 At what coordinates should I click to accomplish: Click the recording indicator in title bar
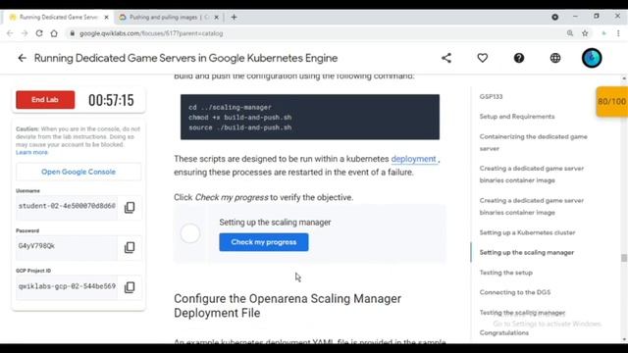[554, 18]
